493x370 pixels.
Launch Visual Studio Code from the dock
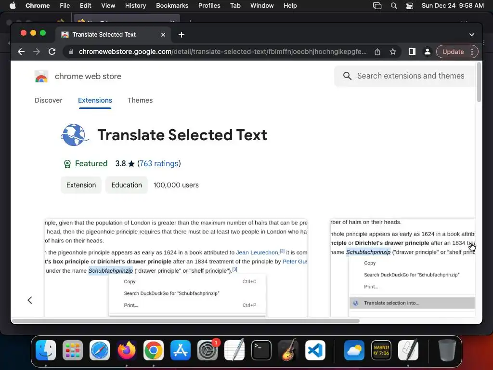coord(315,350)
